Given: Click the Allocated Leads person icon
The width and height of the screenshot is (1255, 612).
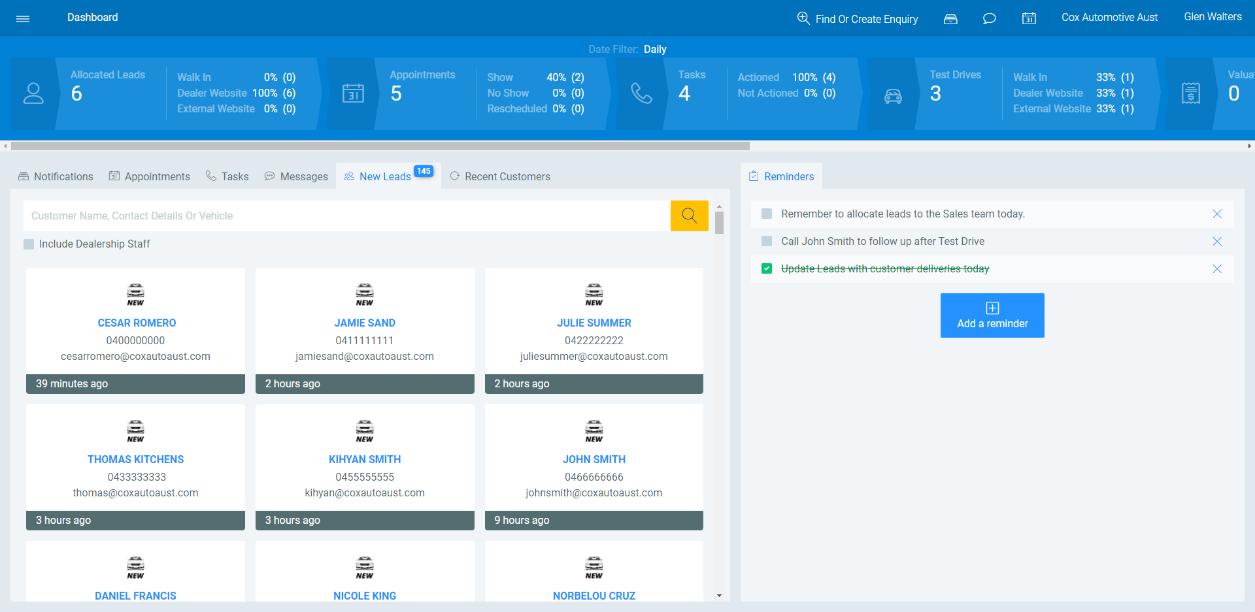Looking at the screenshot, I should [x=33, y=93].
